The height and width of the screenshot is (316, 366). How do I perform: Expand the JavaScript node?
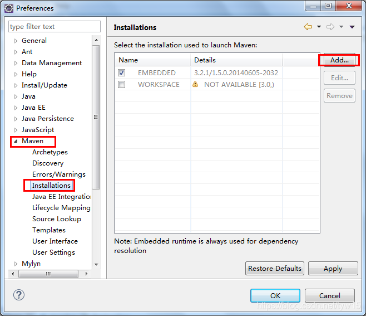(x=16, y=130)
